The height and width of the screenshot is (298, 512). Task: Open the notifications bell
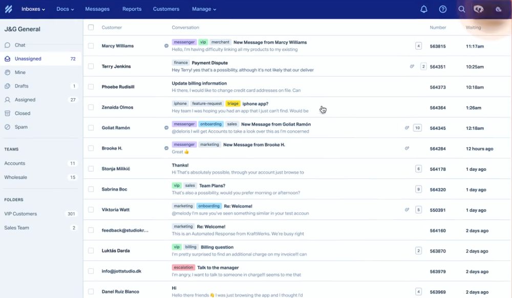tap(424, 9)
